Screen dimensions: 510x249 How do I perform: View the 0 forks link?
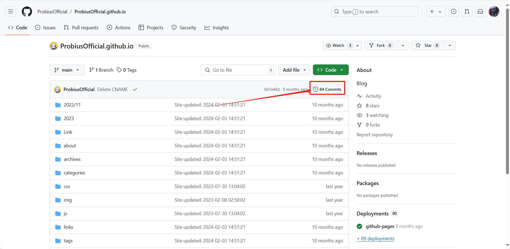(368, 125)
